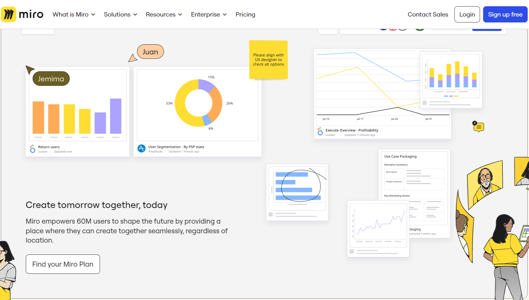Image resolution: width=529 pixels, height=300 pixels.
Task: Click the Sign up free button
Action: pyautogui.click(x=505, y=14)
